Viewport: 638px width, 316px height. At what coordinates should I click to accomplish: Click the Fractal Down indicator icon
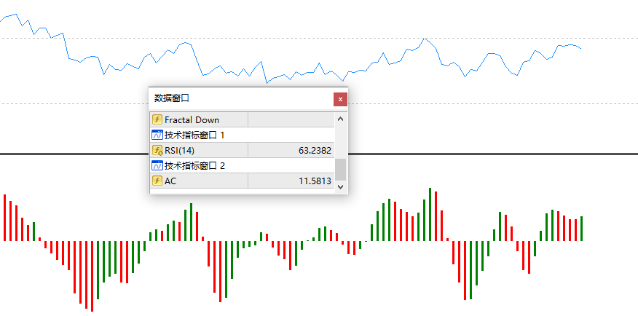[x=157, y=119]
